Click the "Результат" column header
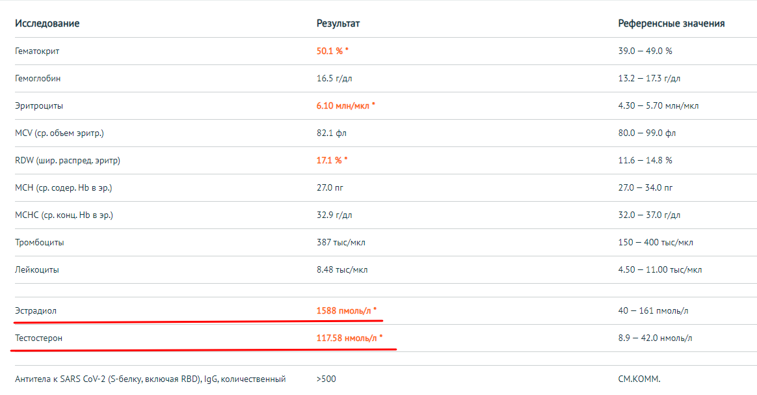The width and height of the screenshot is (757, 395). [x=338, y=23]
